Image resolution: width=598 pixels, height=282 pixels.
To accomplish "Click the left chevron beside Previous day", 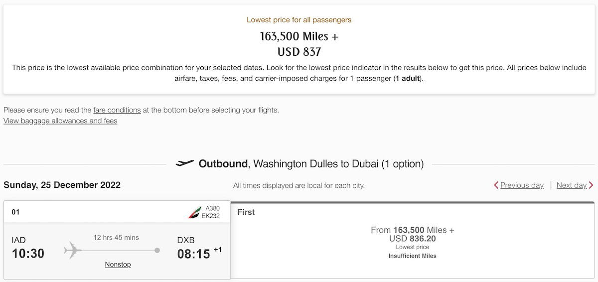I will click(x=496, y=185).
